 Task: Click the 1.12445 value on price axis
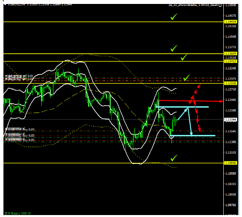coord(231,100)
